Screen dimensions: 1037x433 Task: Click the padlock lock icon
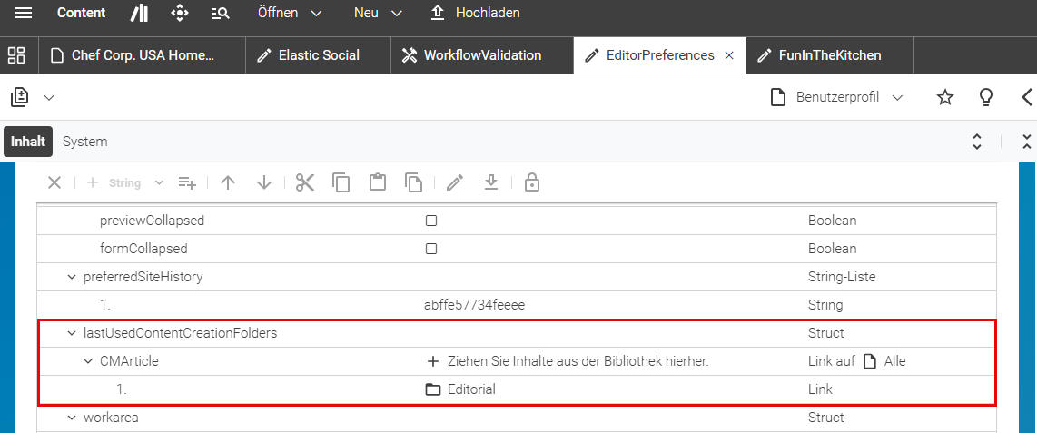(x=531, y=182)
